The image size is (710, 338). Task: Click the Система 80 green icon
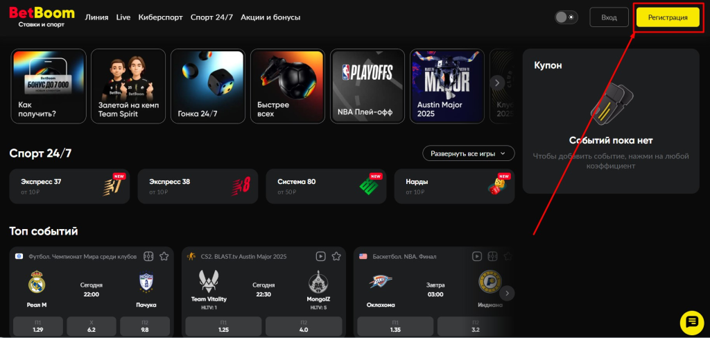tap(369, 187)
